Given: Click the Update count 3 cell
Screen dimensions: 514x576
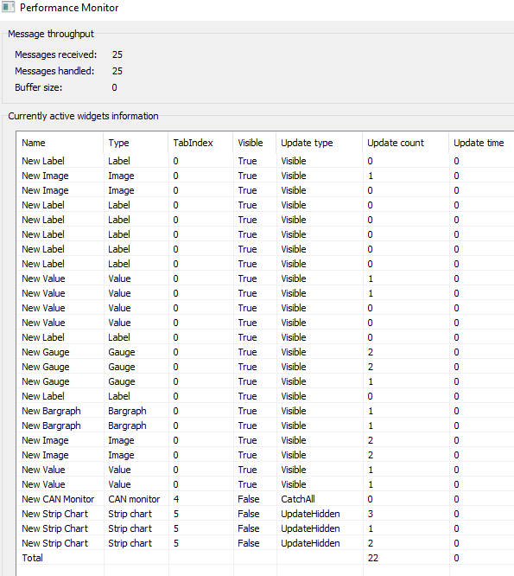Looking at the screenshot, I should 371,514.
